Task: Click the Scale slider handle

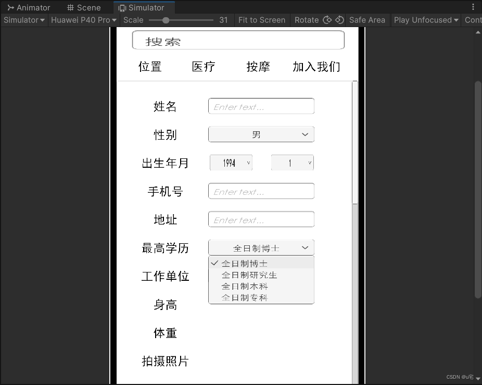Action: [x=166, y=20]
